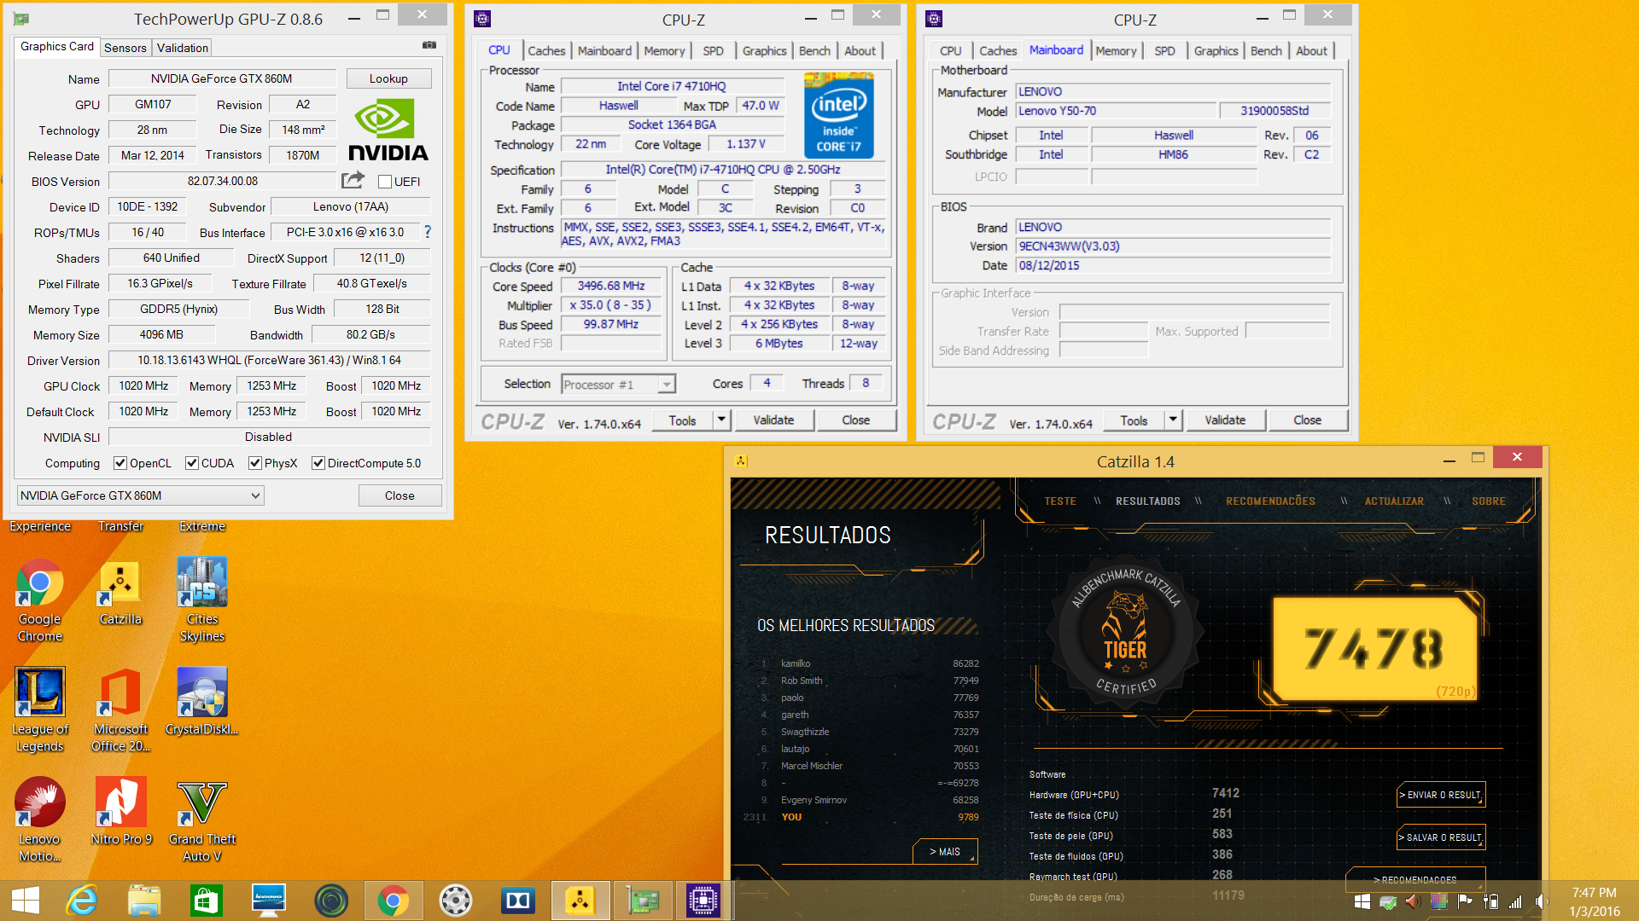Open File Explorer from taskbar

144,901
